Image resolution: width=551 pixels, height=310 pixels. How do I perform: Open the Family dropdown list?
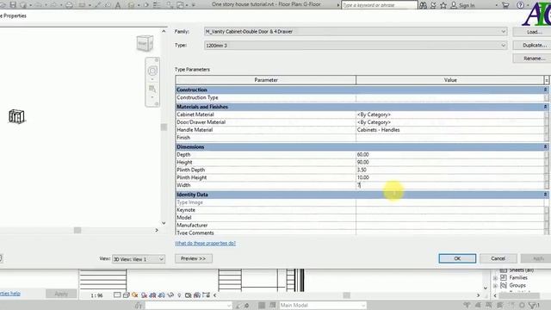click(x=504, y=32)
